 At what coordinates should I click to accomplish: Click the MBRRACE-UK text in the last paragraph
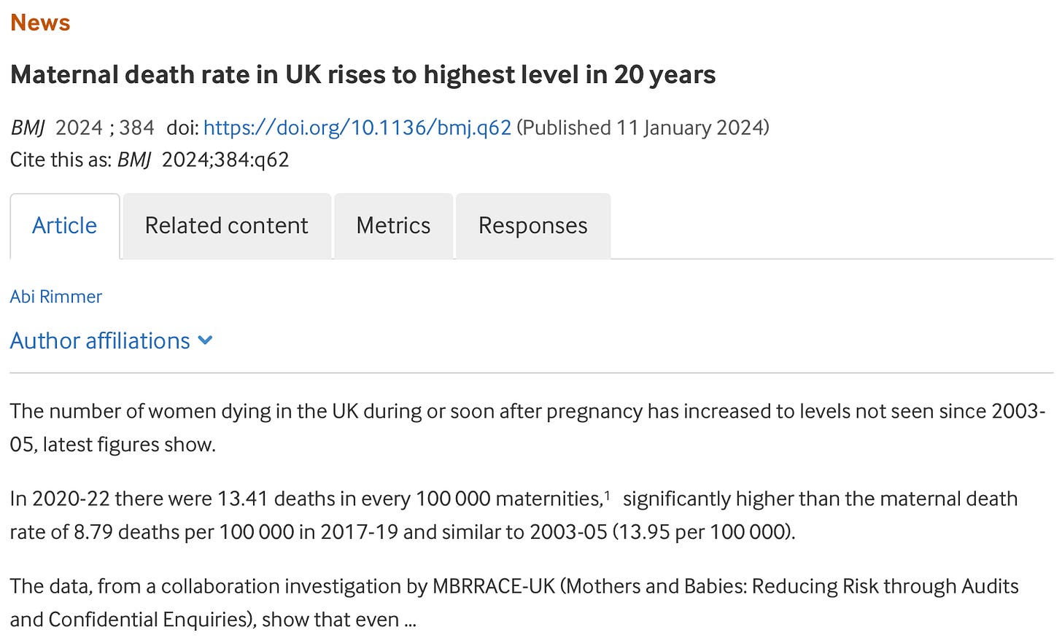click(494, 586)
